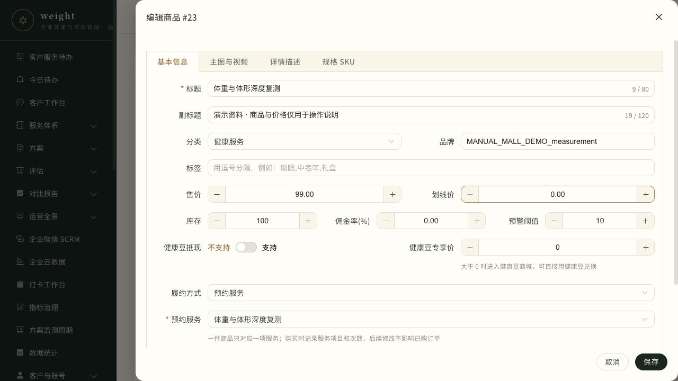
Task: Click the 今日待办 bell icon
Action: click(20, 79)
